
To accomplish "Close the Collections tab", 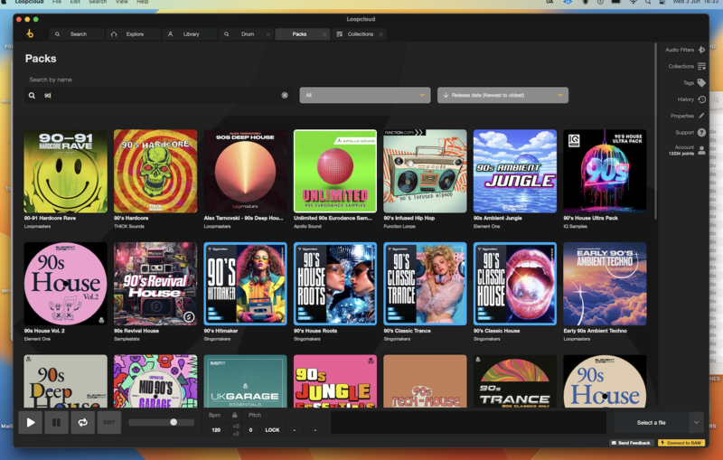I will (380, 34).
